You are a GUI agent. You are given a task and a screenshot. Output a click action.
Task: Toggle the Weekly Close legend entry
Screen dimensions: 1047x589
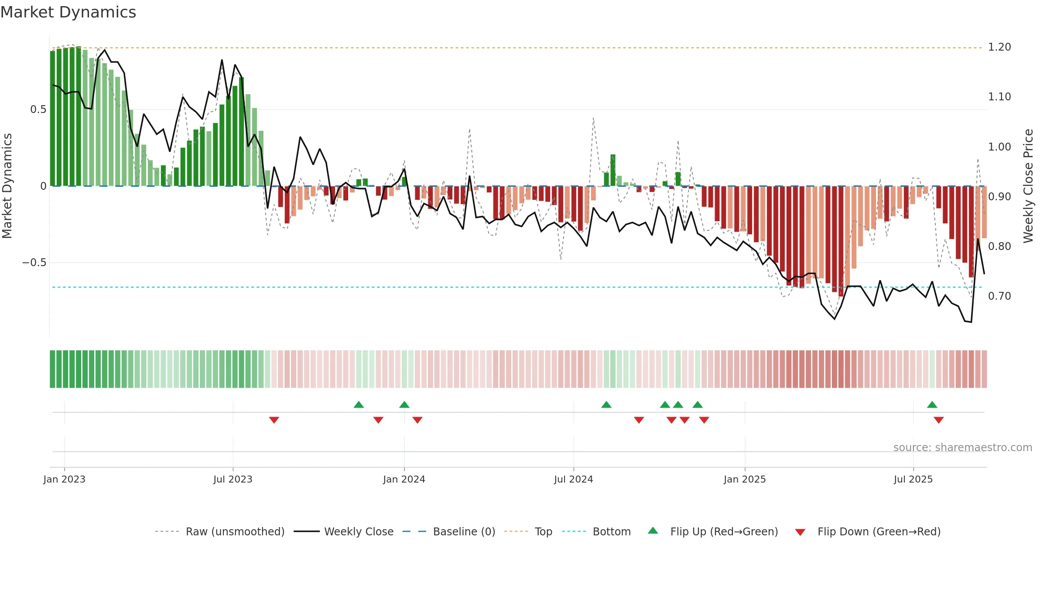tap(344, 531)
